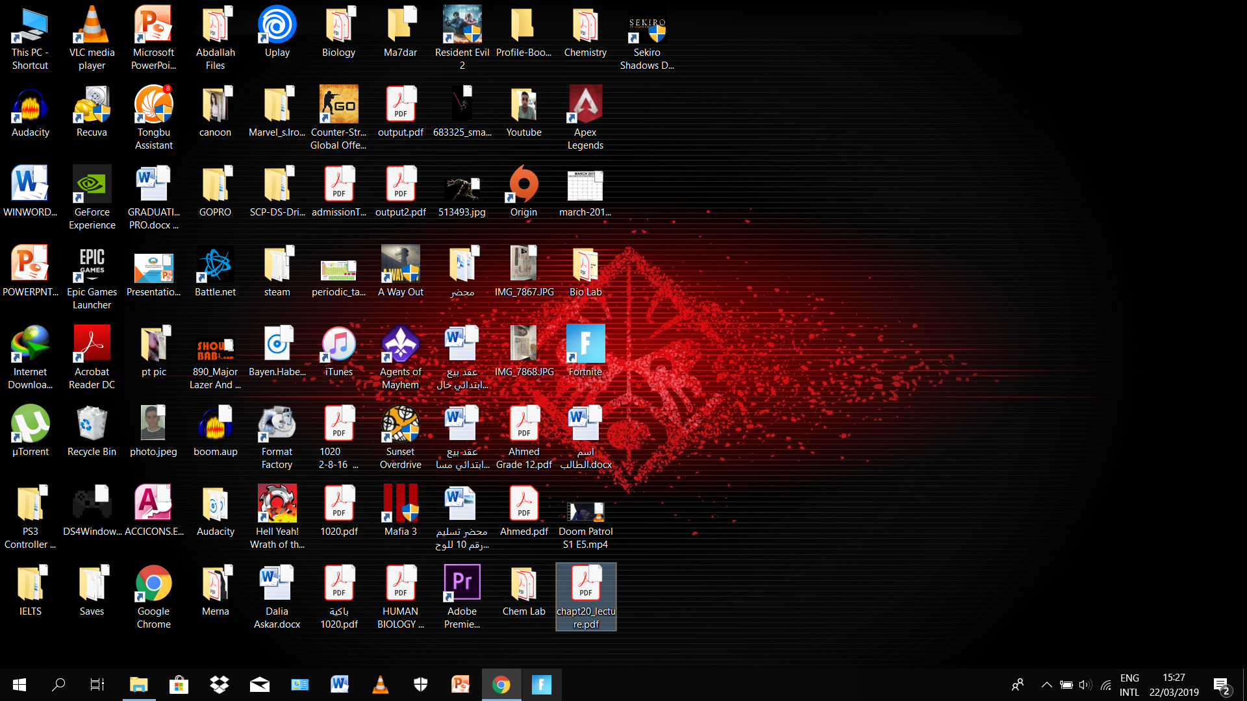Select the Adobe Premiere desktop shortcut
This screenshot has width=1247, height=701.
coord(462,583)
